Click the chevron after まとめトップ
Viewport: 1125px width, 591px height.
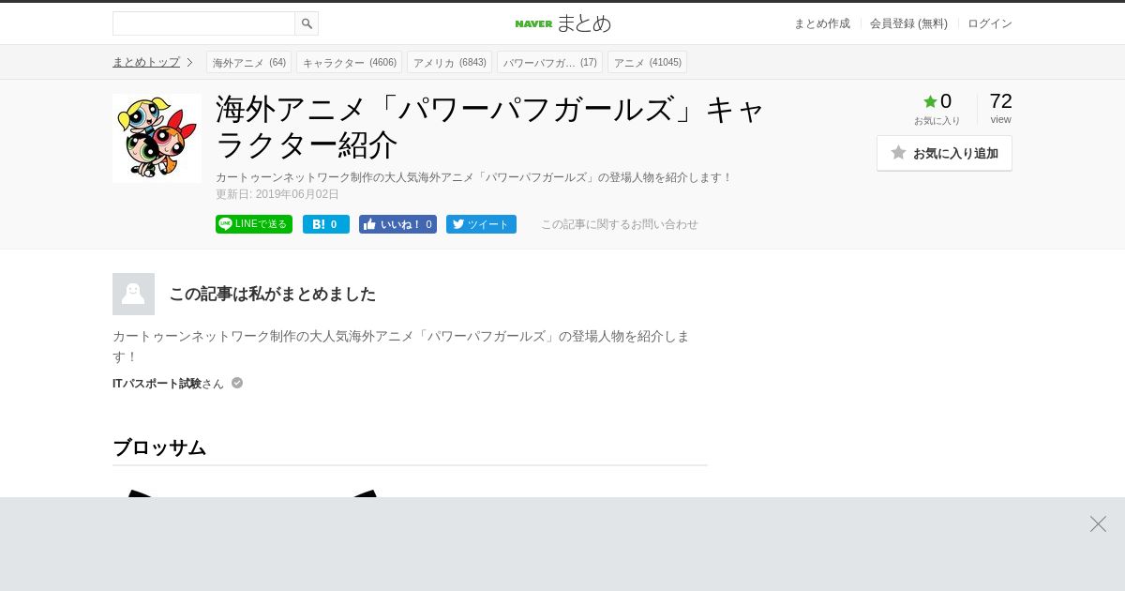pyautogui.click(x=189, y=62)
